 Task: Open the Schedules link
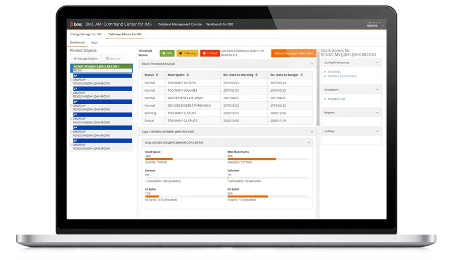tap(334, 72)
